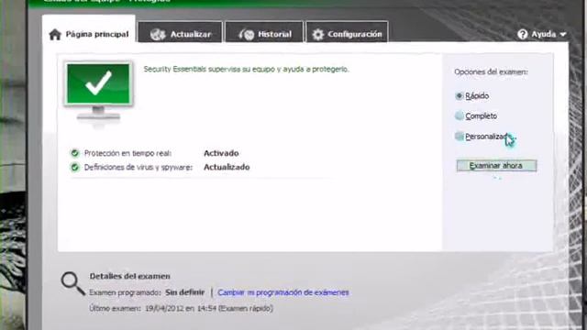The height and width of the screenshot is (330, 587).
Task: Click the Protección en tiempo real label
Action: [127, 153]
